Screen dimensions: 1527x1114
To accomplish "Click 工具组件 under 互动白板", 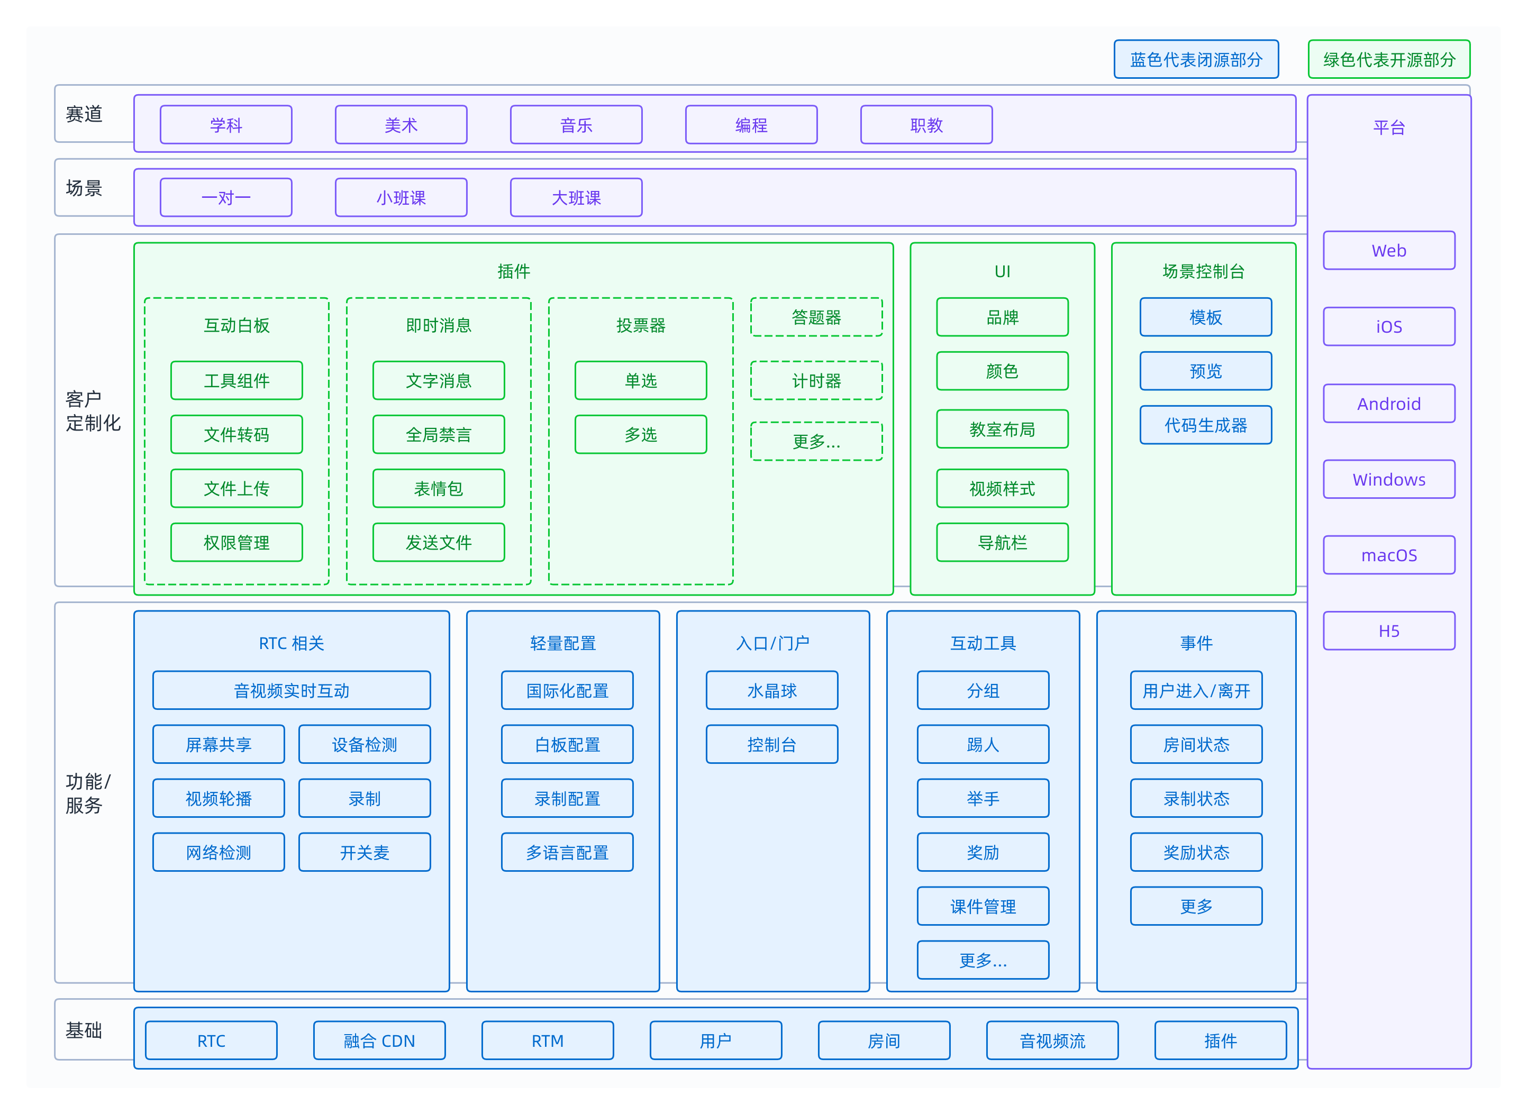I will (237, 381).
